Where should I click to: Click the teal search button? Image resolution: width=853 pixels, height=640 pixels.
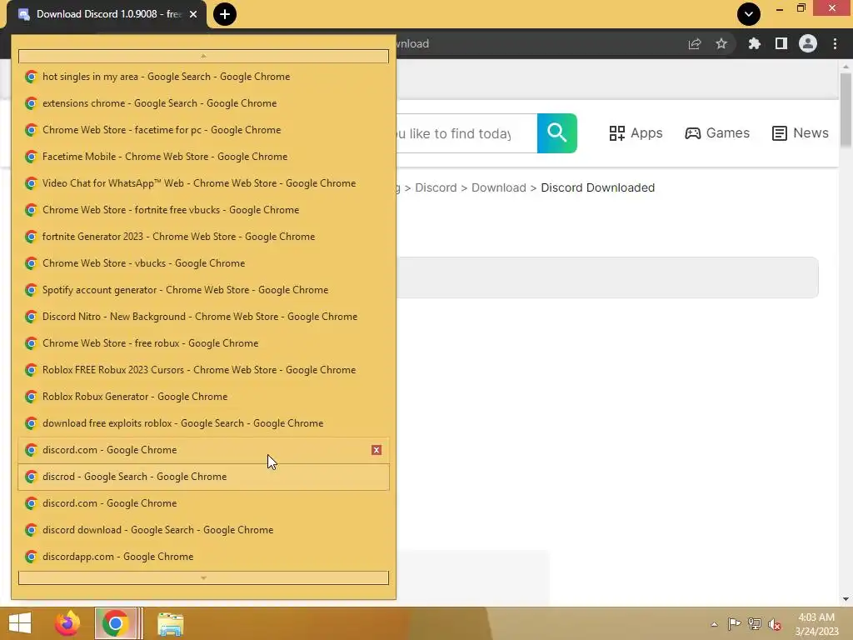(x=557, y=133)
